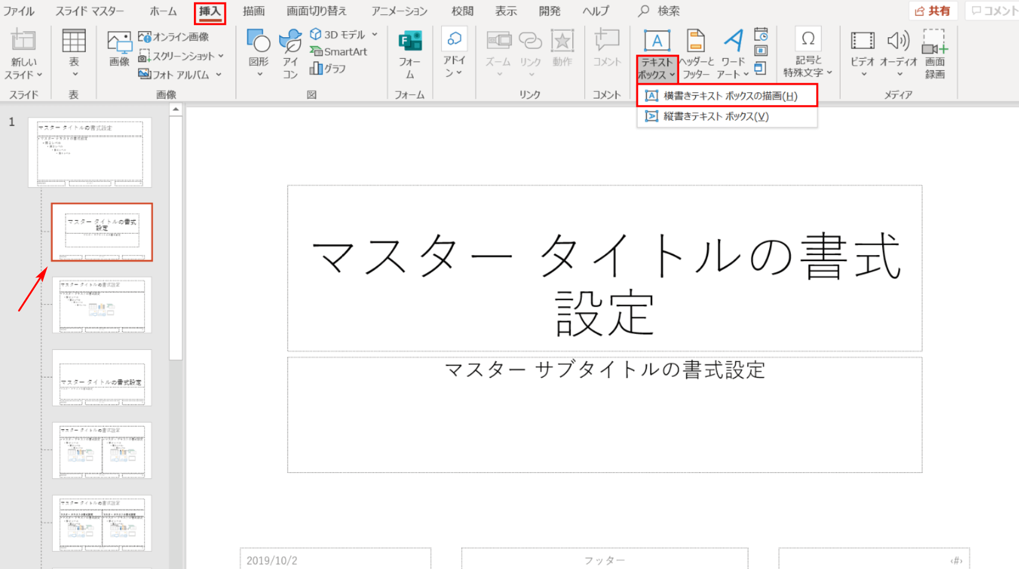Select the slide master thumbnail numbered 1
The width and height of the screenshot is (1019, 569).
(90, 152)
